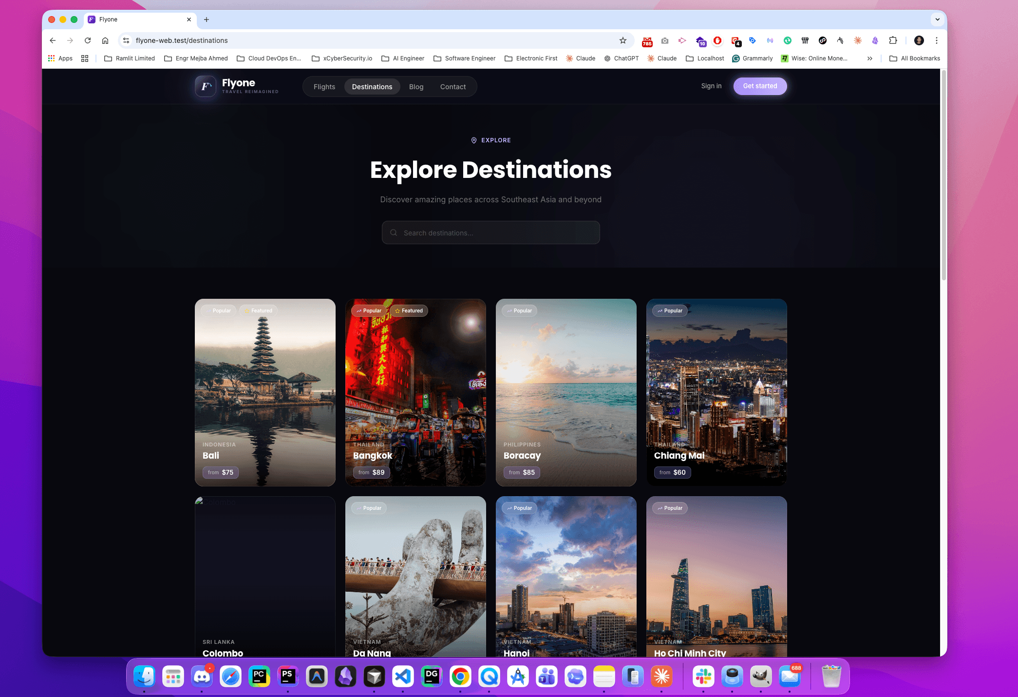Open the Electronic First bookmark folder
The width and height of the screenshot is (1018, 697).
pyautogui.click(x=531, y=58)
